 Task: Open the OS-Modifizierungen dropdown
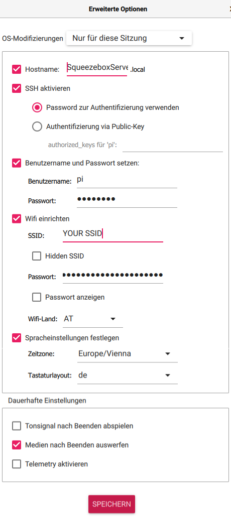tap(129, 38)
